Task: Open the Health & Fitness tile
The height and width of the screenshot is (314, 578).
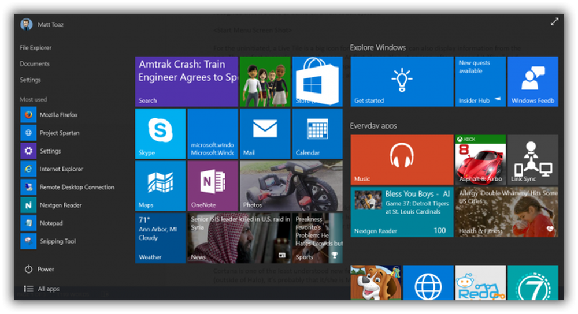Action: (x=506, y=212)
